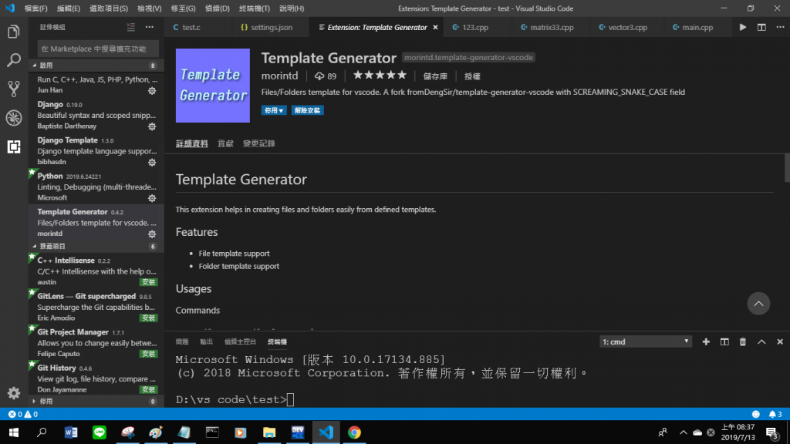The height and width of the screenshot is (444, 790).
Task: Open the Source Control view
Action: [14, 89]
